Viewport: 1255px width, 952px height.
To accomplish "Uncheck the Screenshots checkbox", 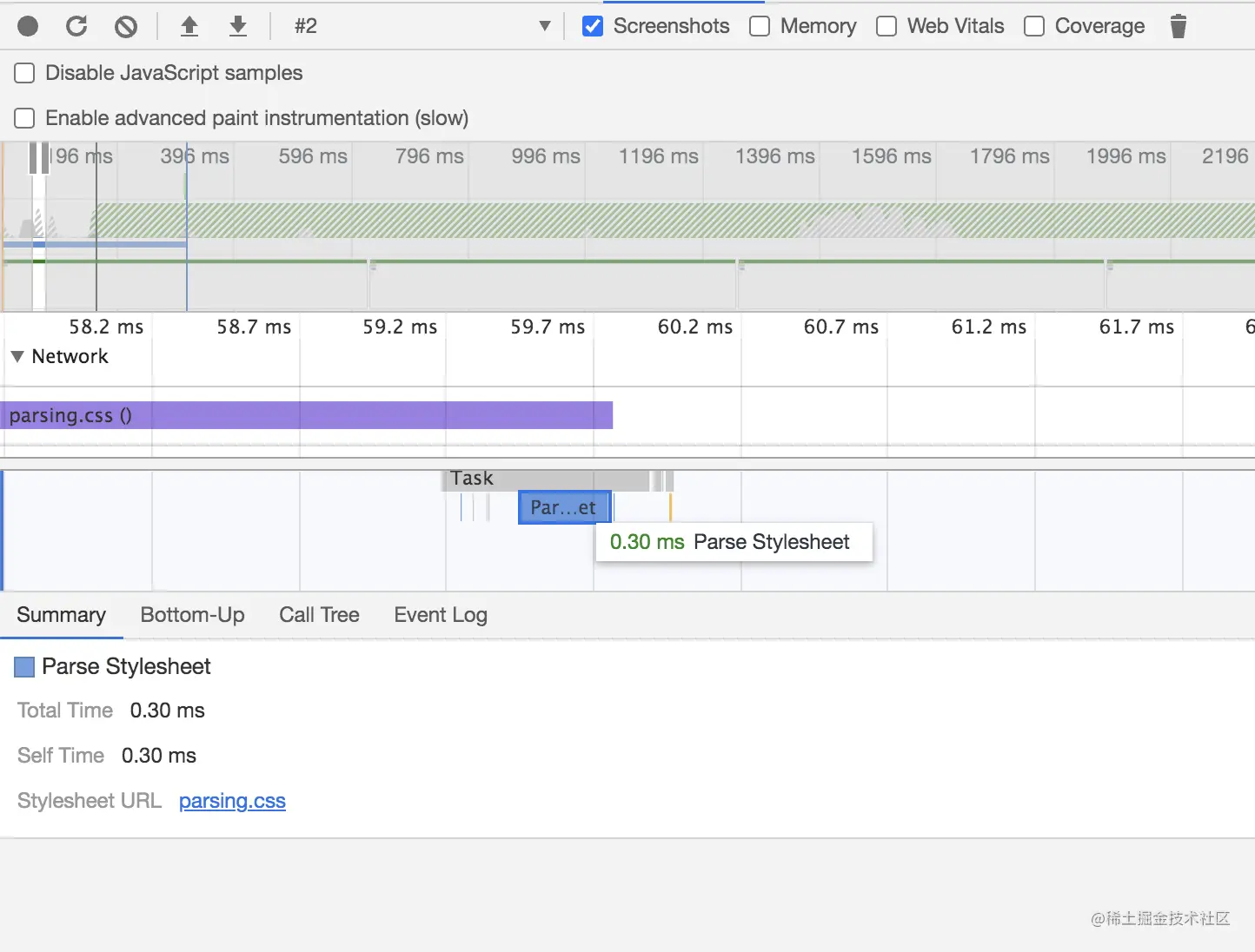I will (x=593, y=26).
